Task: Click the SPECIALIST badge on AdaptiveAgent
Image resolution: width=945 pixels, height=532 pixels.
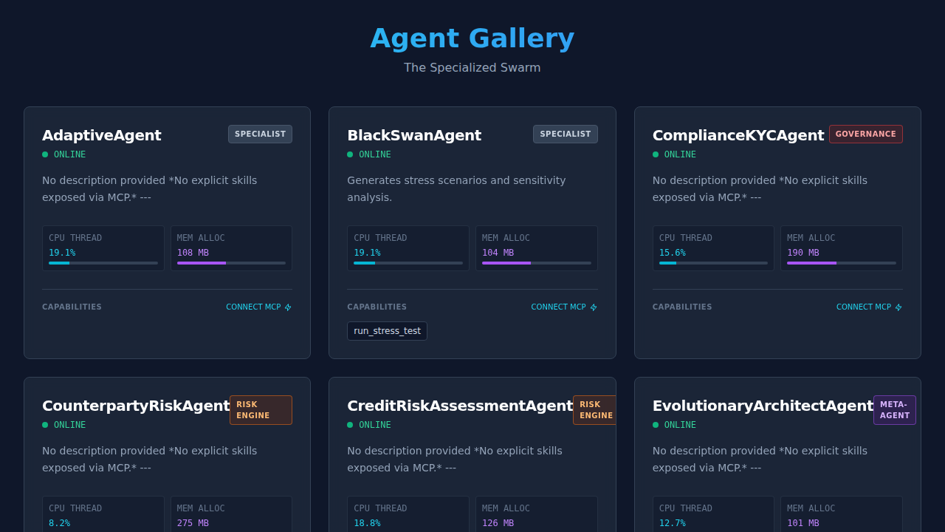Action: (260, 134)
